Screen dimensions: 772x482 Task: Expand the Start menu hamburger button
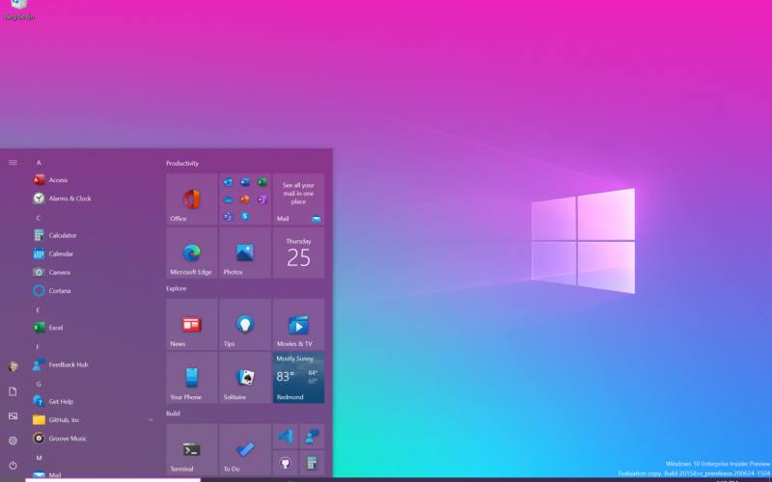14,162
